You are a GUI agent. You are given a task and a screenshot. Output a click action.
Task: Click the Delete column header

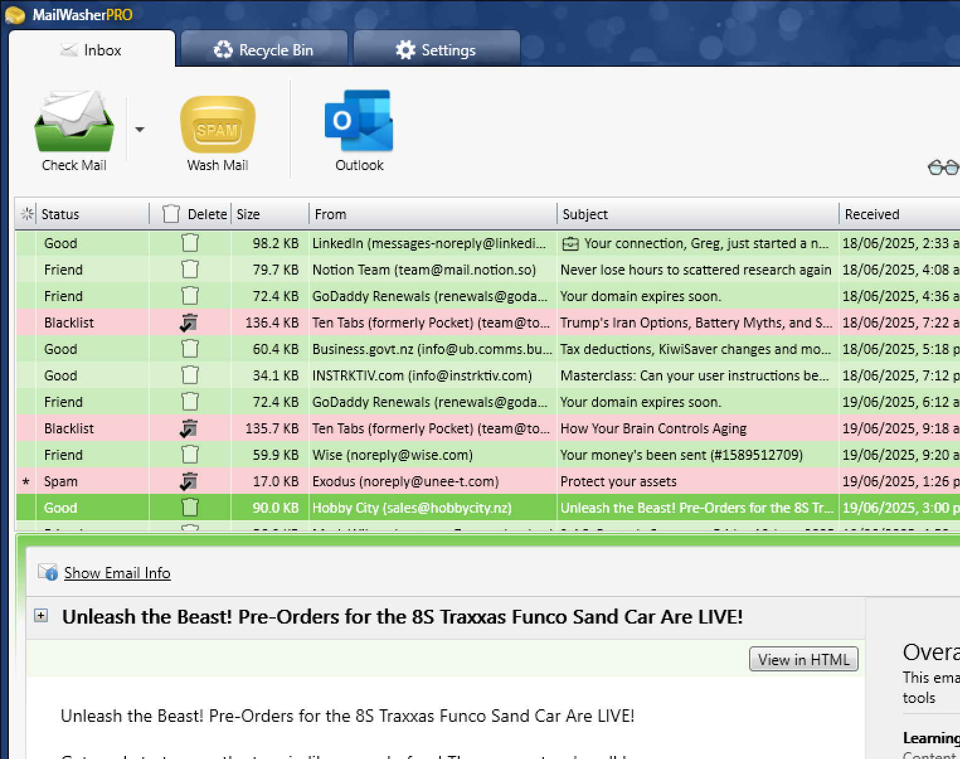pyautogui.click(x=191, y=214)
